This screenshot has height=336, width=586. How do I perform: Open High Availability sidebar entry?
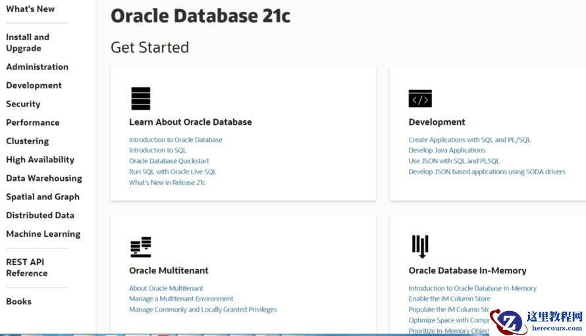tap(40, 159)
